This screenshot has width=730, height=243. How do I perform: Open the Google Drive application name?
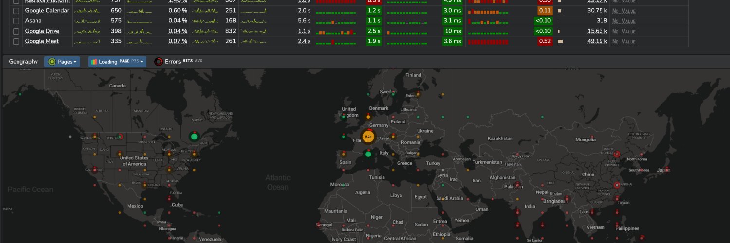[42, 31]
